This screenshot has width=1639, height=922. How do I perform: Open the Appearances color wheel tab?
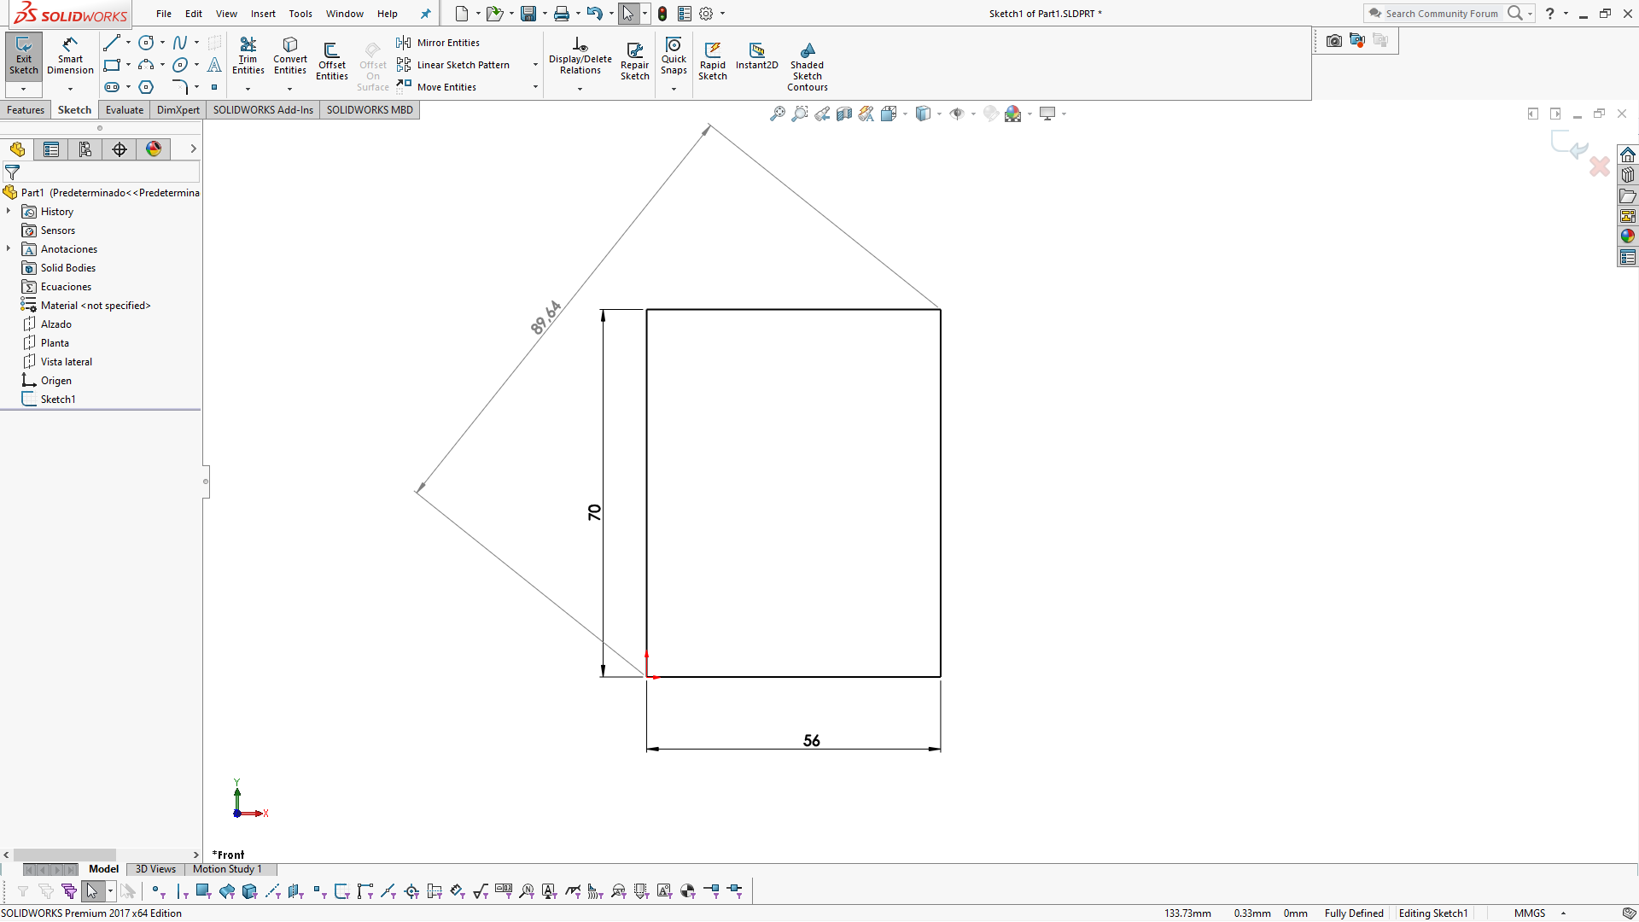tap(154, 149)
